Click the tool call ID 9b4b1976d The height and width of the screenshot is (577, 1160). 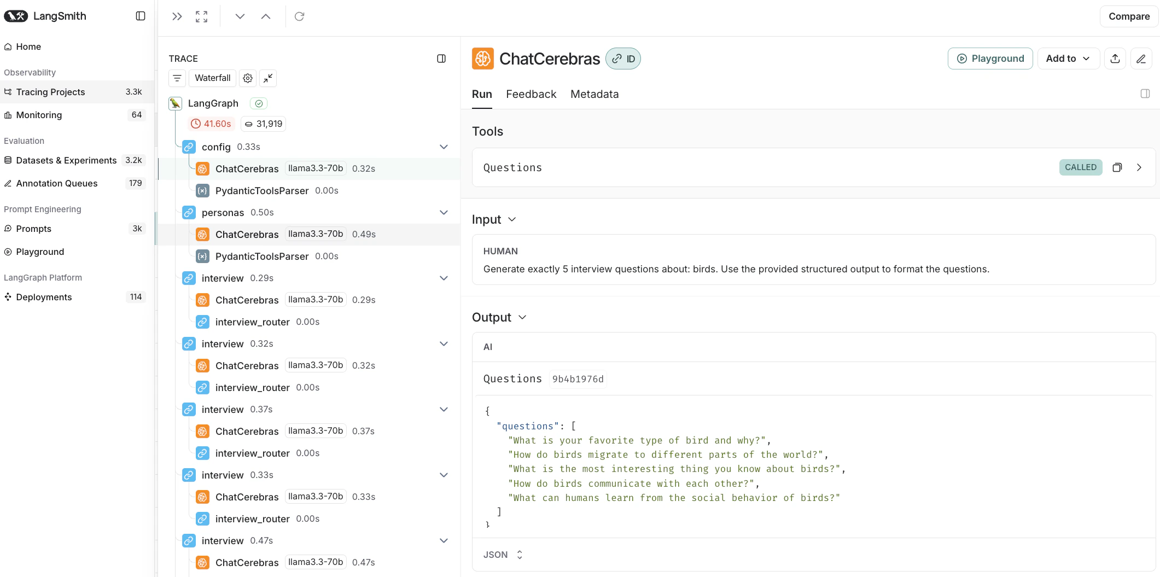pos(578,379)
